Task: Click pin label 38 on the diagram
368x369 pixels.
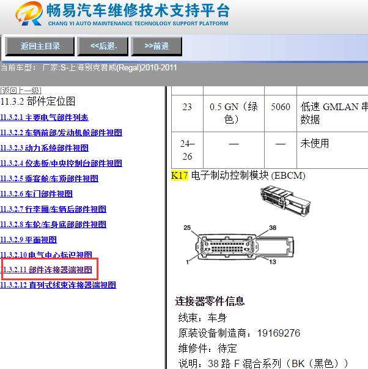Action: (273, 228)
